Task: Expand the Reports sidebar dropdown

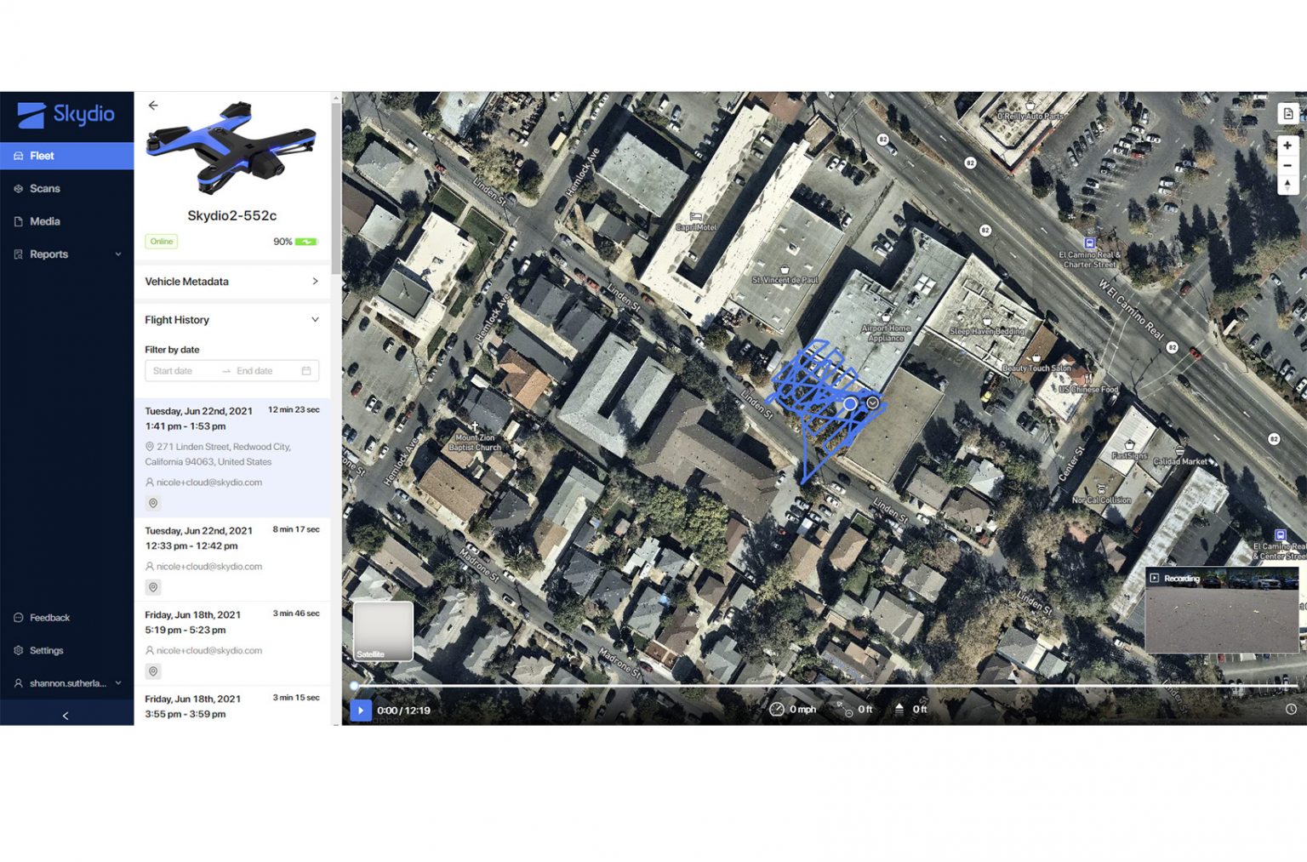Action: click(118, 254)
